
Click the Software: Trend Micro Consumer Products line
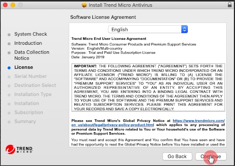[x=134, y=44]
